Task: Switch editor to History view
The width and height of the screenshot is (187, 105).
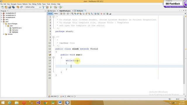Action: [56, 14]
